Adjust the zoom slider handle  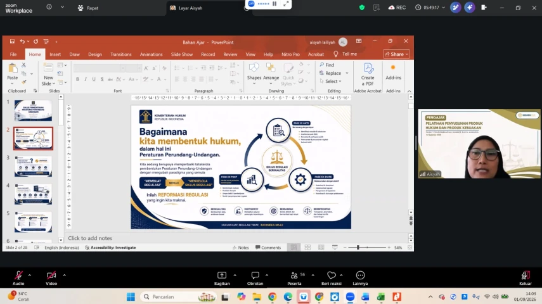click(x=358, y=248)
